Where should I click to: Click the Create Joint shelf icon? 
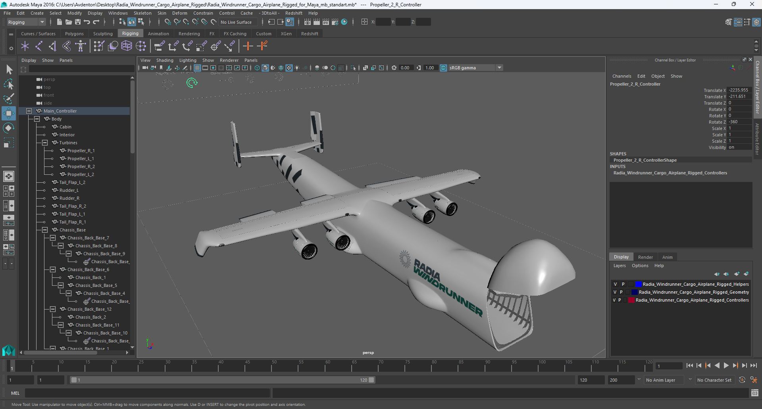pyautogui.click(x=38, y=46)
